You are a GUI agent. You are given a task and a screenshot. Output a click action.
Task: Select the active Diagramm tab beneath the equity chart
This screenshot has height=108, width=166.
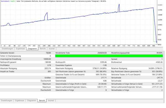coord(32,48)
